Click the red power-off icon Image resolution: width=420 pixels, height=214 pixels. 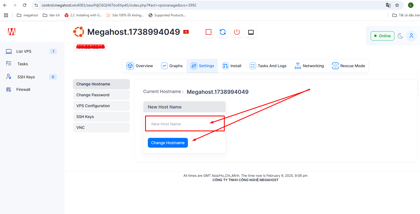click(237, 32)
